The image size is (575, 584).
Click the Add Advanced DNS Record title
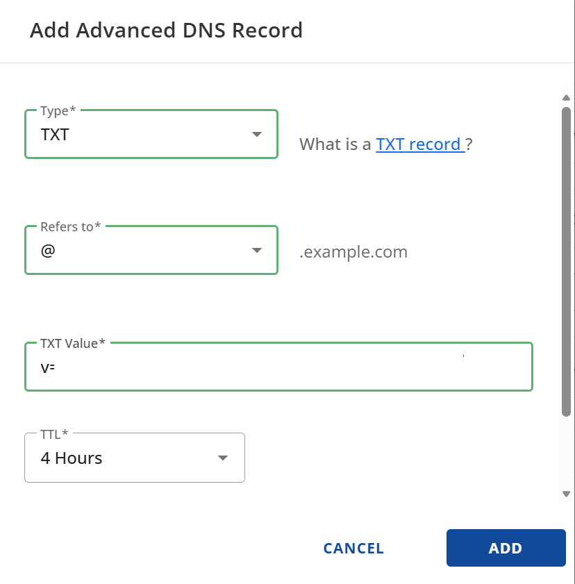[166, 31]
